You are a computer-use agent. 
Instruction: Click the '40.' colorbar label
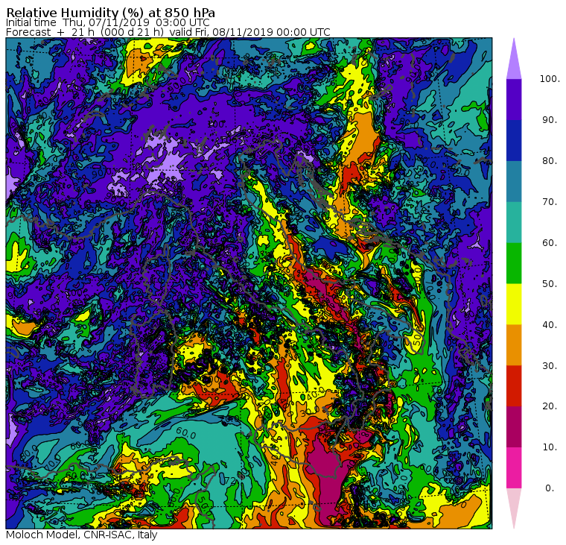tap(550, 324)
